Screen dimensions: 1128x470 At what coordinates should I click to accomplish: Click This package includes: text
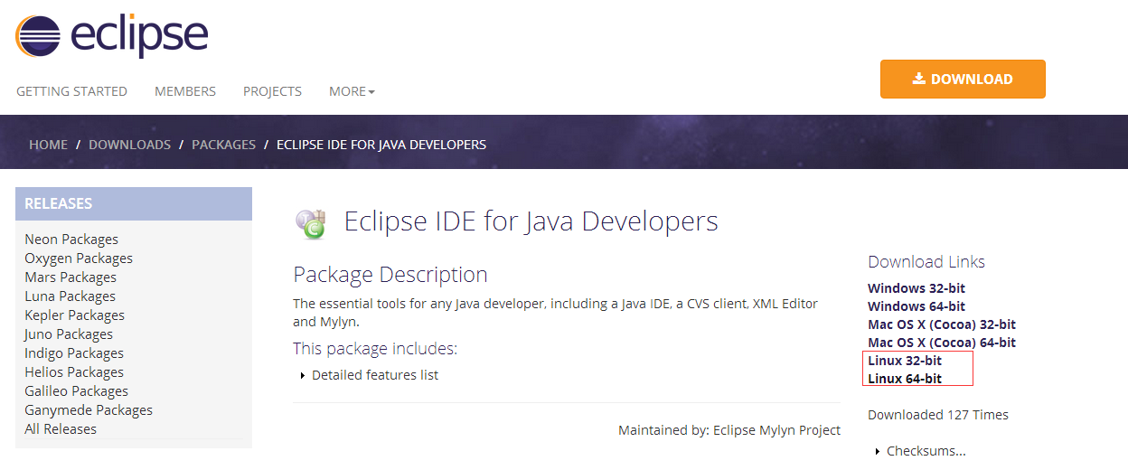(x=375, y=349)
